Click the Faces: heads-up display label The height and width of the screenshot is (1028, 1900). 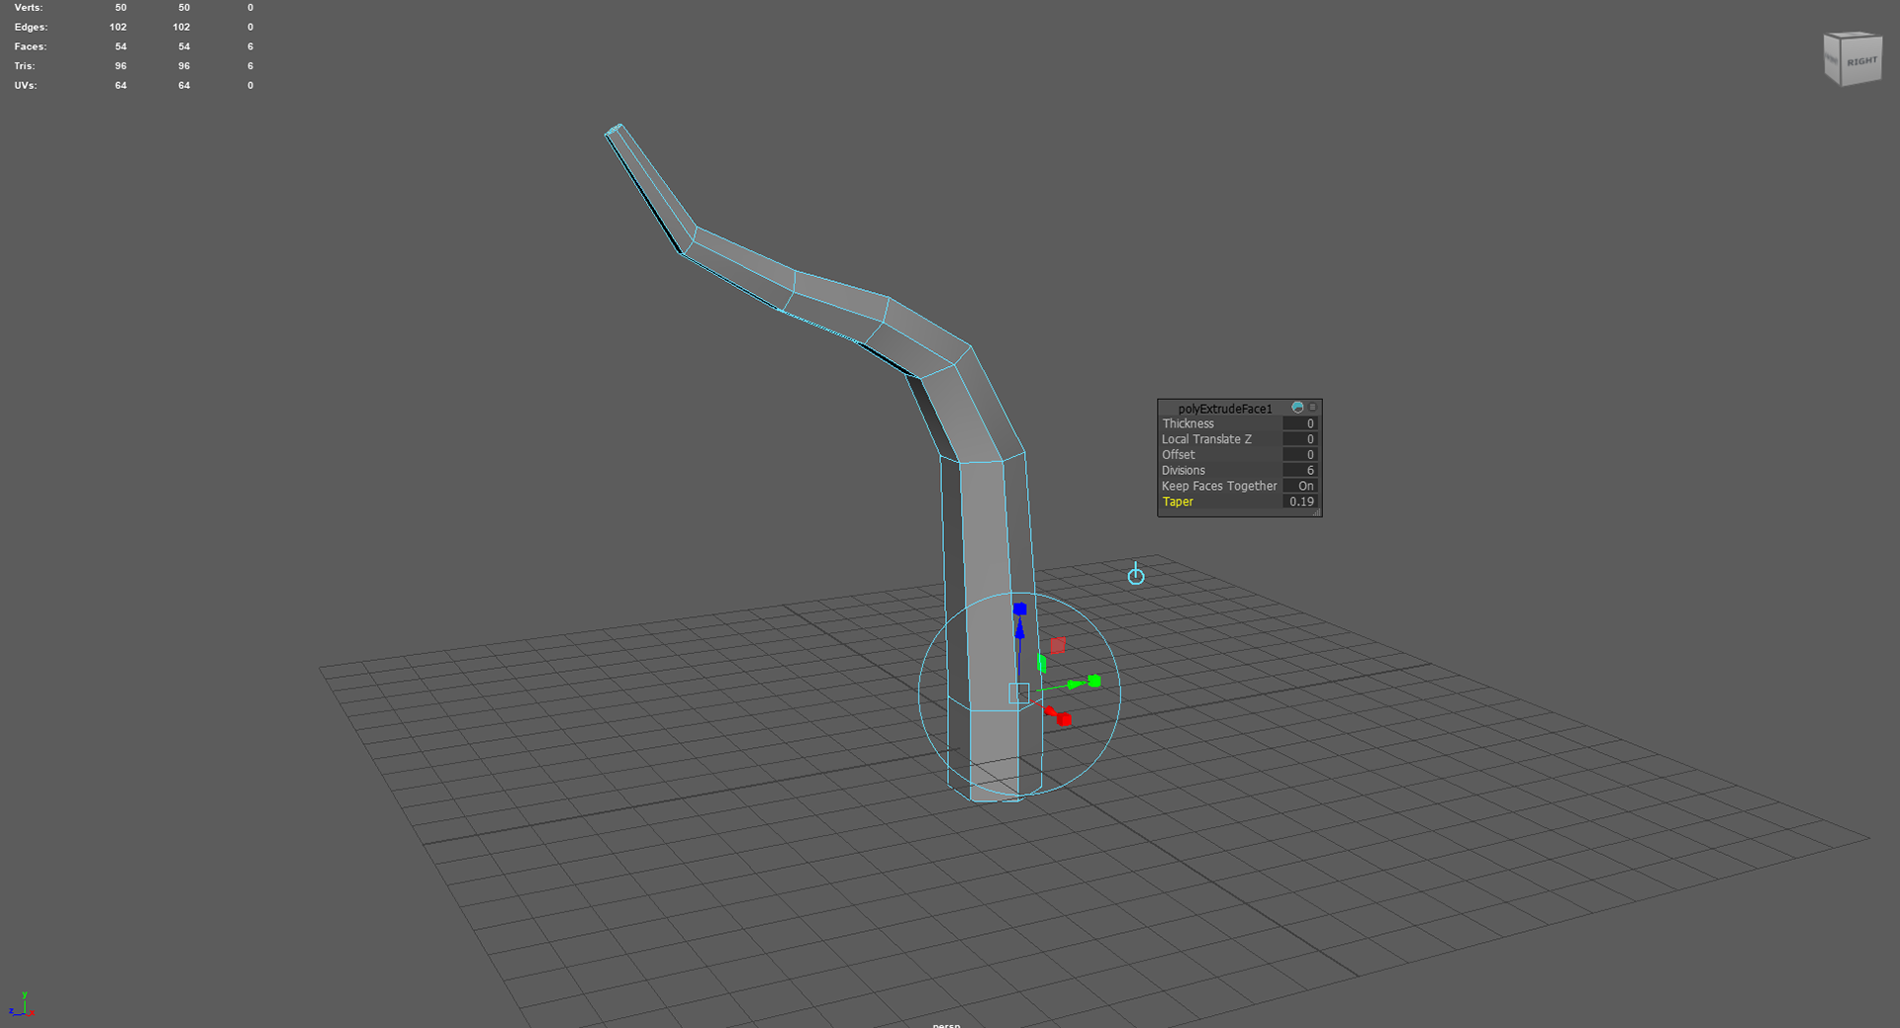(x=31, y=47)
